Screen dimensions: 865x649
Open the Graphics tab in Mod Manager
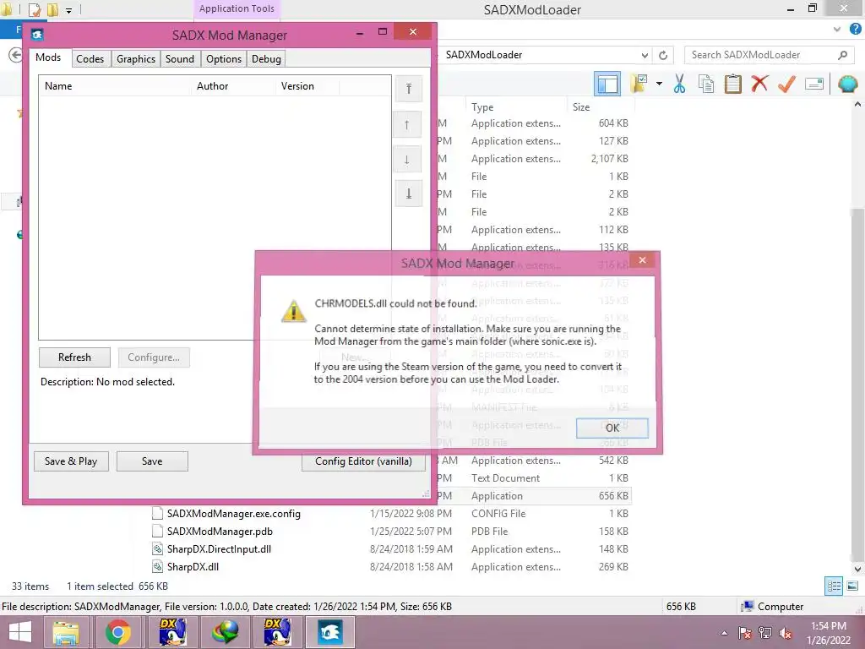coord(136,59)
